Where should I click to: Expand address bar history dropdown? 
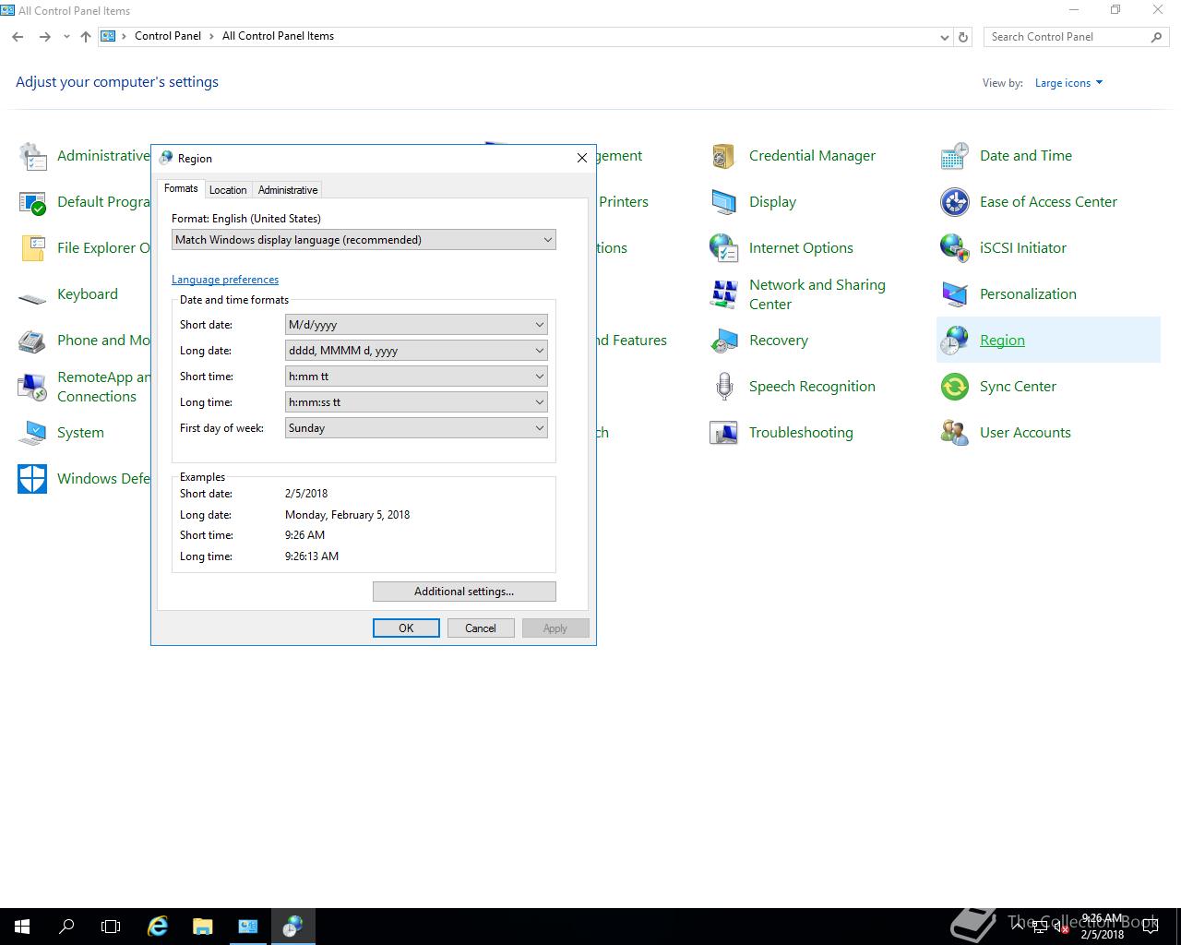tap(944, 37)
